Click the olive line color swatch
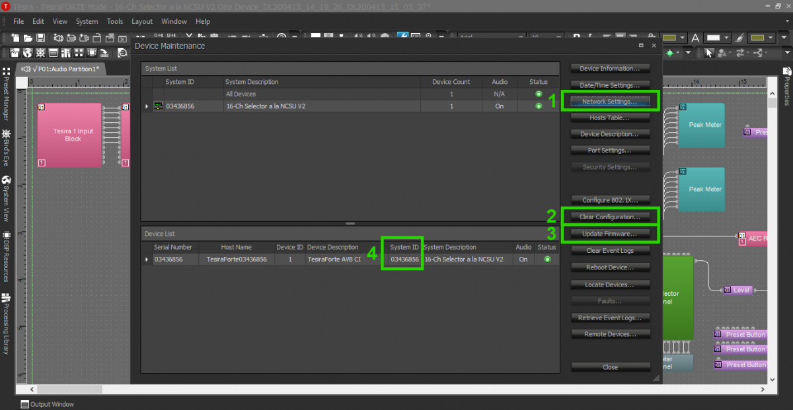Screen dimensions: 793x410 pyautogui.click(x=757, y=38)
